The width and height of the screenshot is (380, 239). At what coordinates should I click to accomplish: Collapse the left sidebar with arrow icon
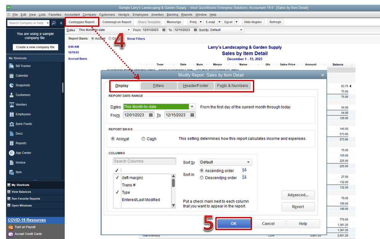(61, 23)
